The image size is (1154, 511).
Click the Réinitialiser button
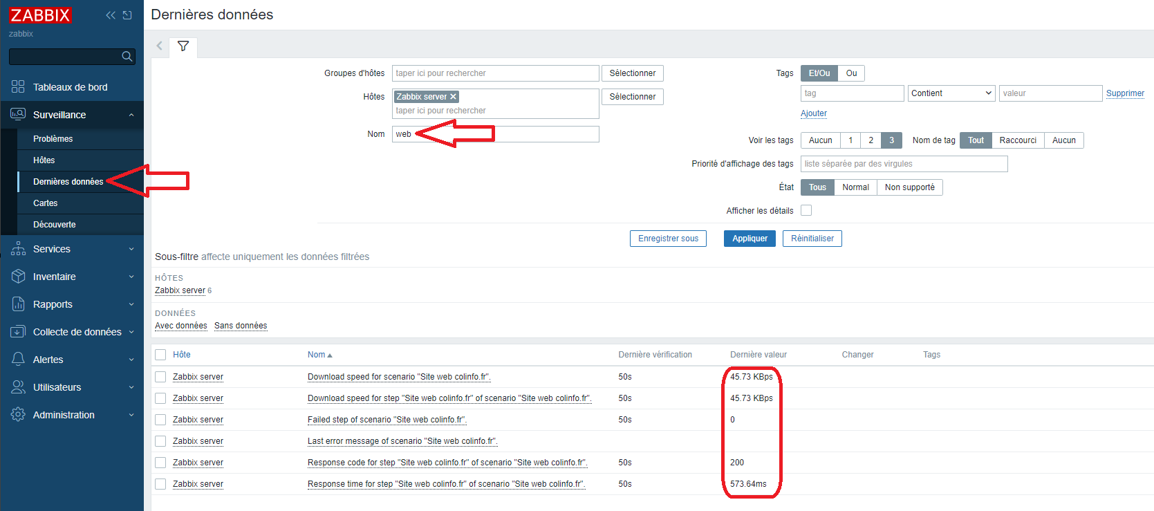(812, 239)
